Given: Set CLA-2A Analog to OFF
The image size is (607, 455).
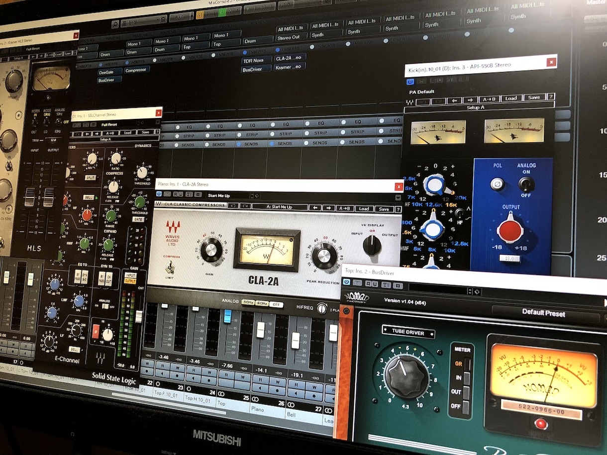Looking at the screenshot, I should pos(277,304).
